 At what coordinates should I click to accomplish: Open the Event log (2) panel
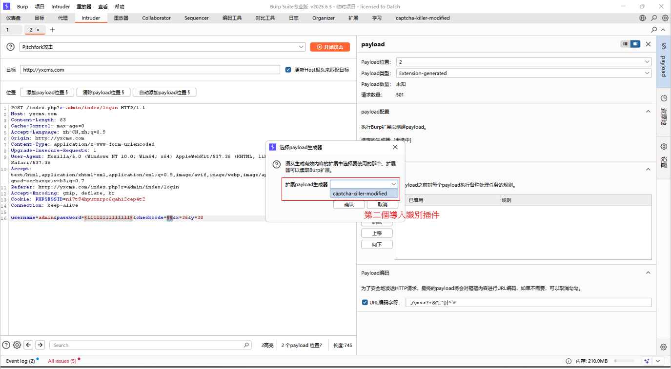point(20,361)
